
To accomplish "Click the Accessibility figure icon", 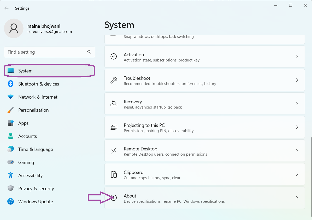I will [x=10, y=175].
